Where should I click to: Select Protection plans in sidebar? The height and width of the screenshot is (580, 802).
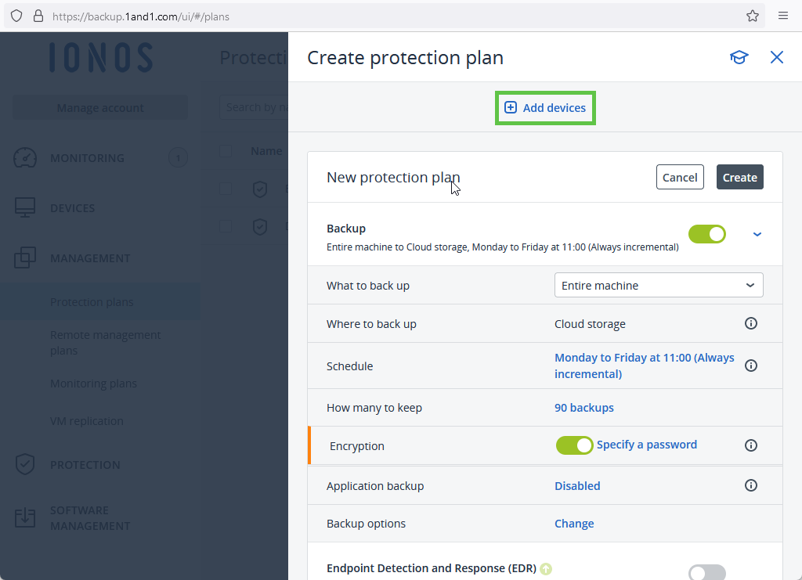pos(92,302)
